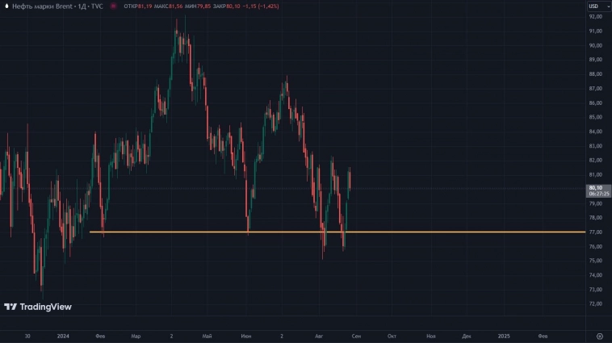Click the '75,00' price axis label
The height and width of the screenshot is (343, 612).
[595, 261]
